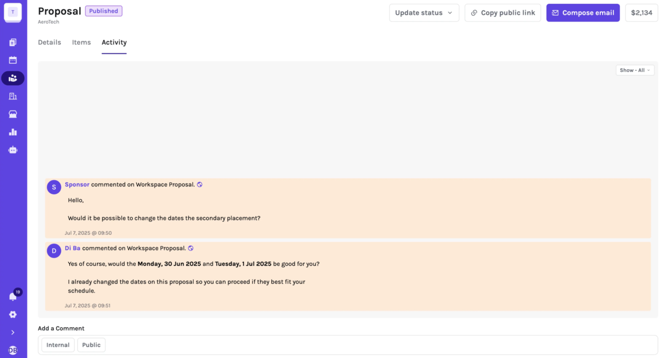This screenshot has width=664, height=358.
Task: Open the settings gear icon
Action: 13,314
